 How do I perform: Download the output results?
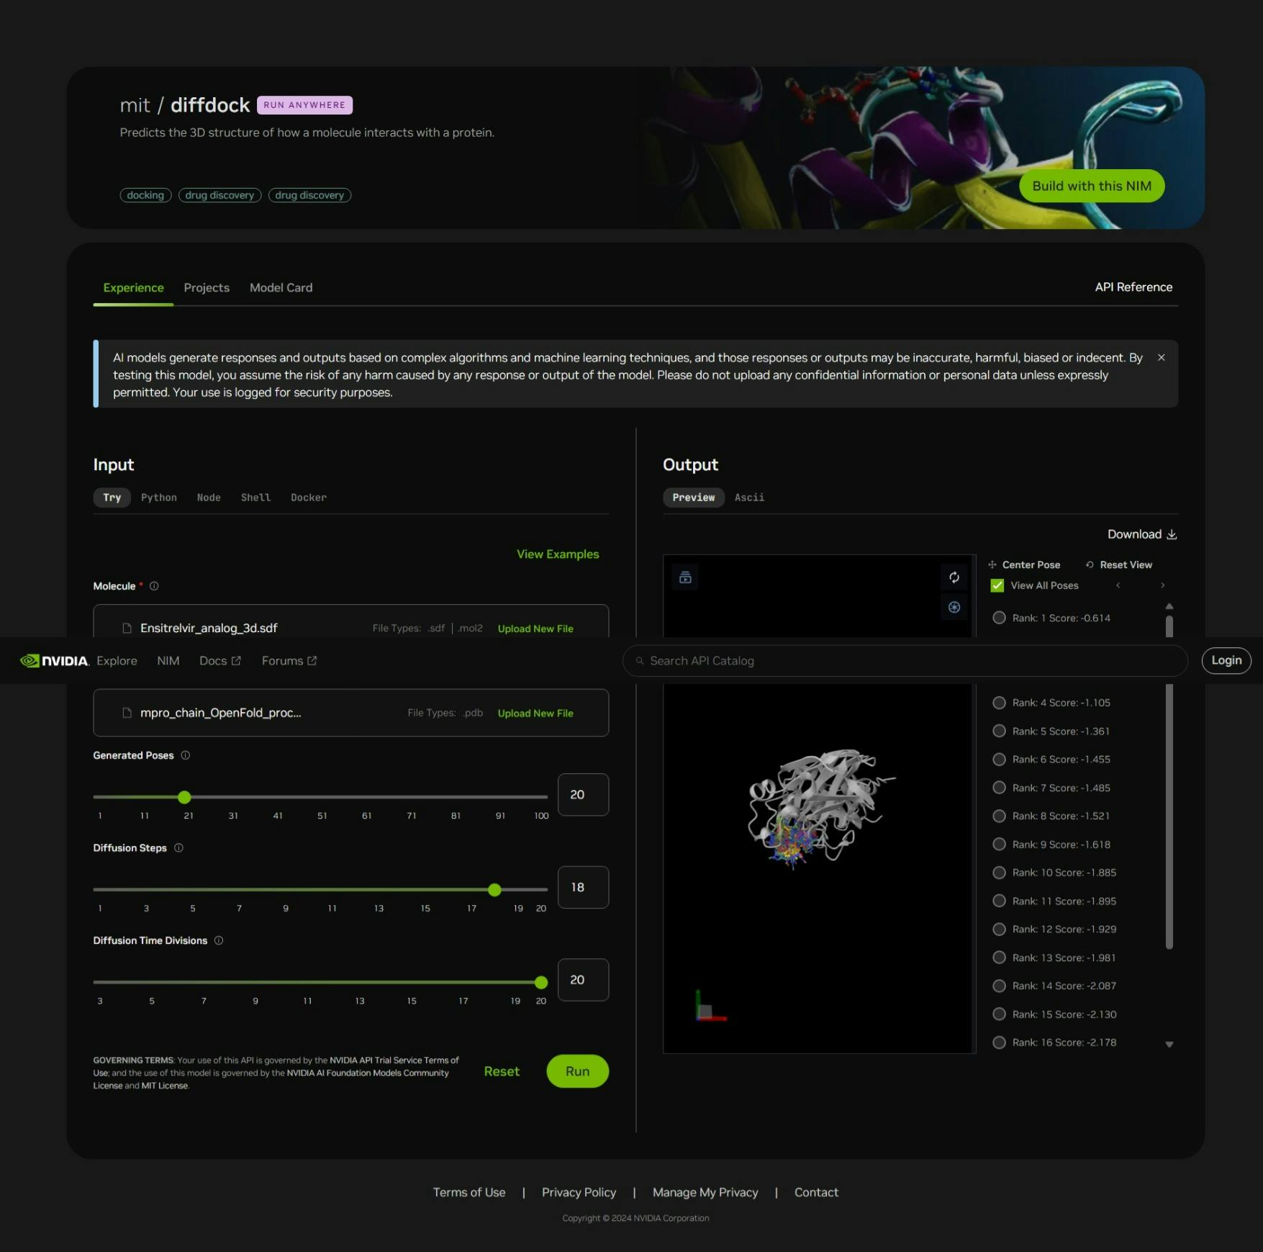tap(1141, 534)
